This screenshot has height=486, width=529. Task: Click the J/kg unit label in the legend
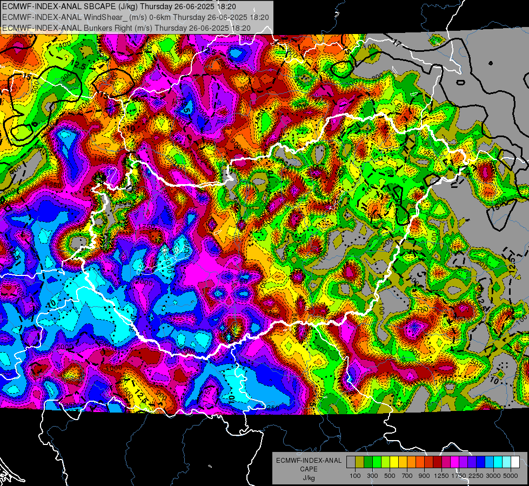pyautogui.click(x=309, y=478)
